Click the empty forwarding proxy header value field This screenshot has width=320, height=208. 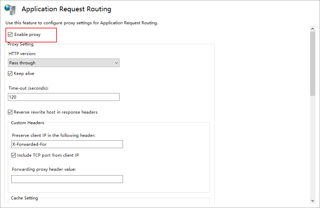67,179
